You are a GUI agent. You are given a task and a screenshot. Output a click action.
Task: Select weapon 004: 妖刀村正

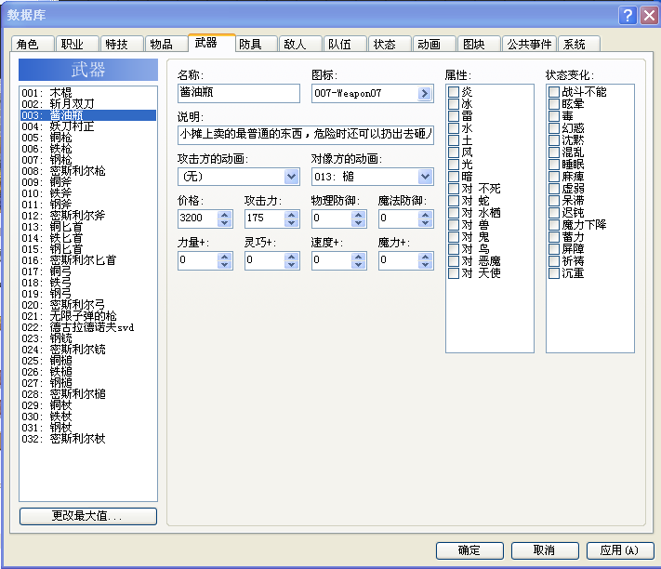click(x=88, y=126)
